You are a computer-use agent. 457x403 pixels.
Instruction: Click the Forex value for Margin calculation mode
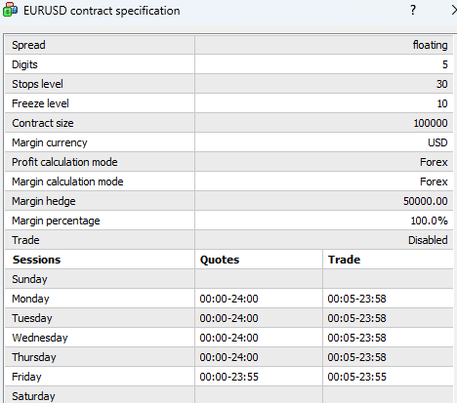tap(434, 181)
